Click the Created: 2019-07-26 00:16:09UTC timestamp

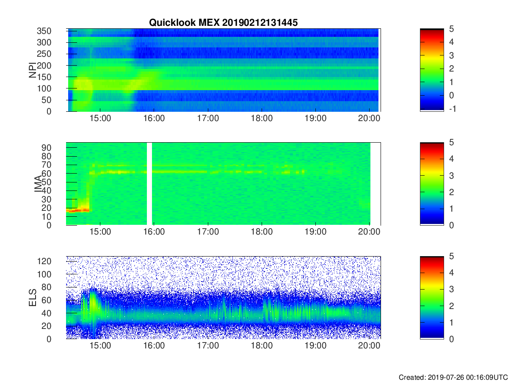pyautogui.click(x=453, y=377)
